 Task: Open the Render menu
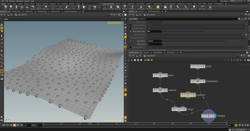(x=12, y=1)
